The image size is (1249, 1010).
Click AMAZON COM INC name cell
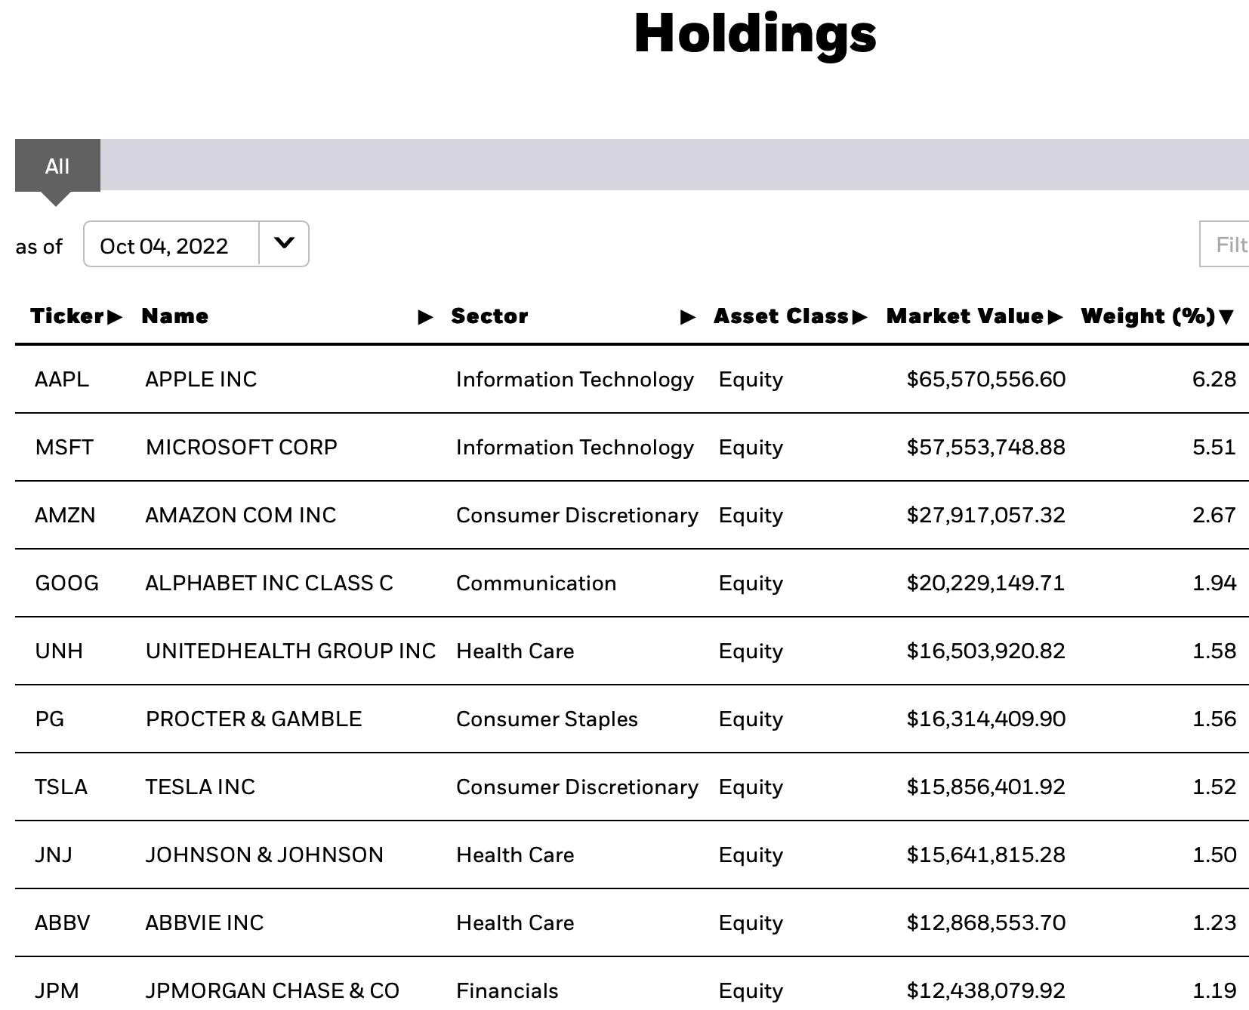[241, 515]
